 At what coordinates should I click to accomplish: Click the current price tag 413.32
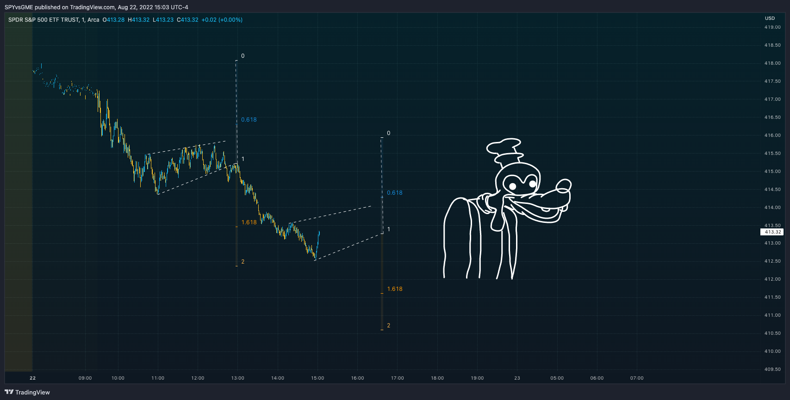click(772, 232)
